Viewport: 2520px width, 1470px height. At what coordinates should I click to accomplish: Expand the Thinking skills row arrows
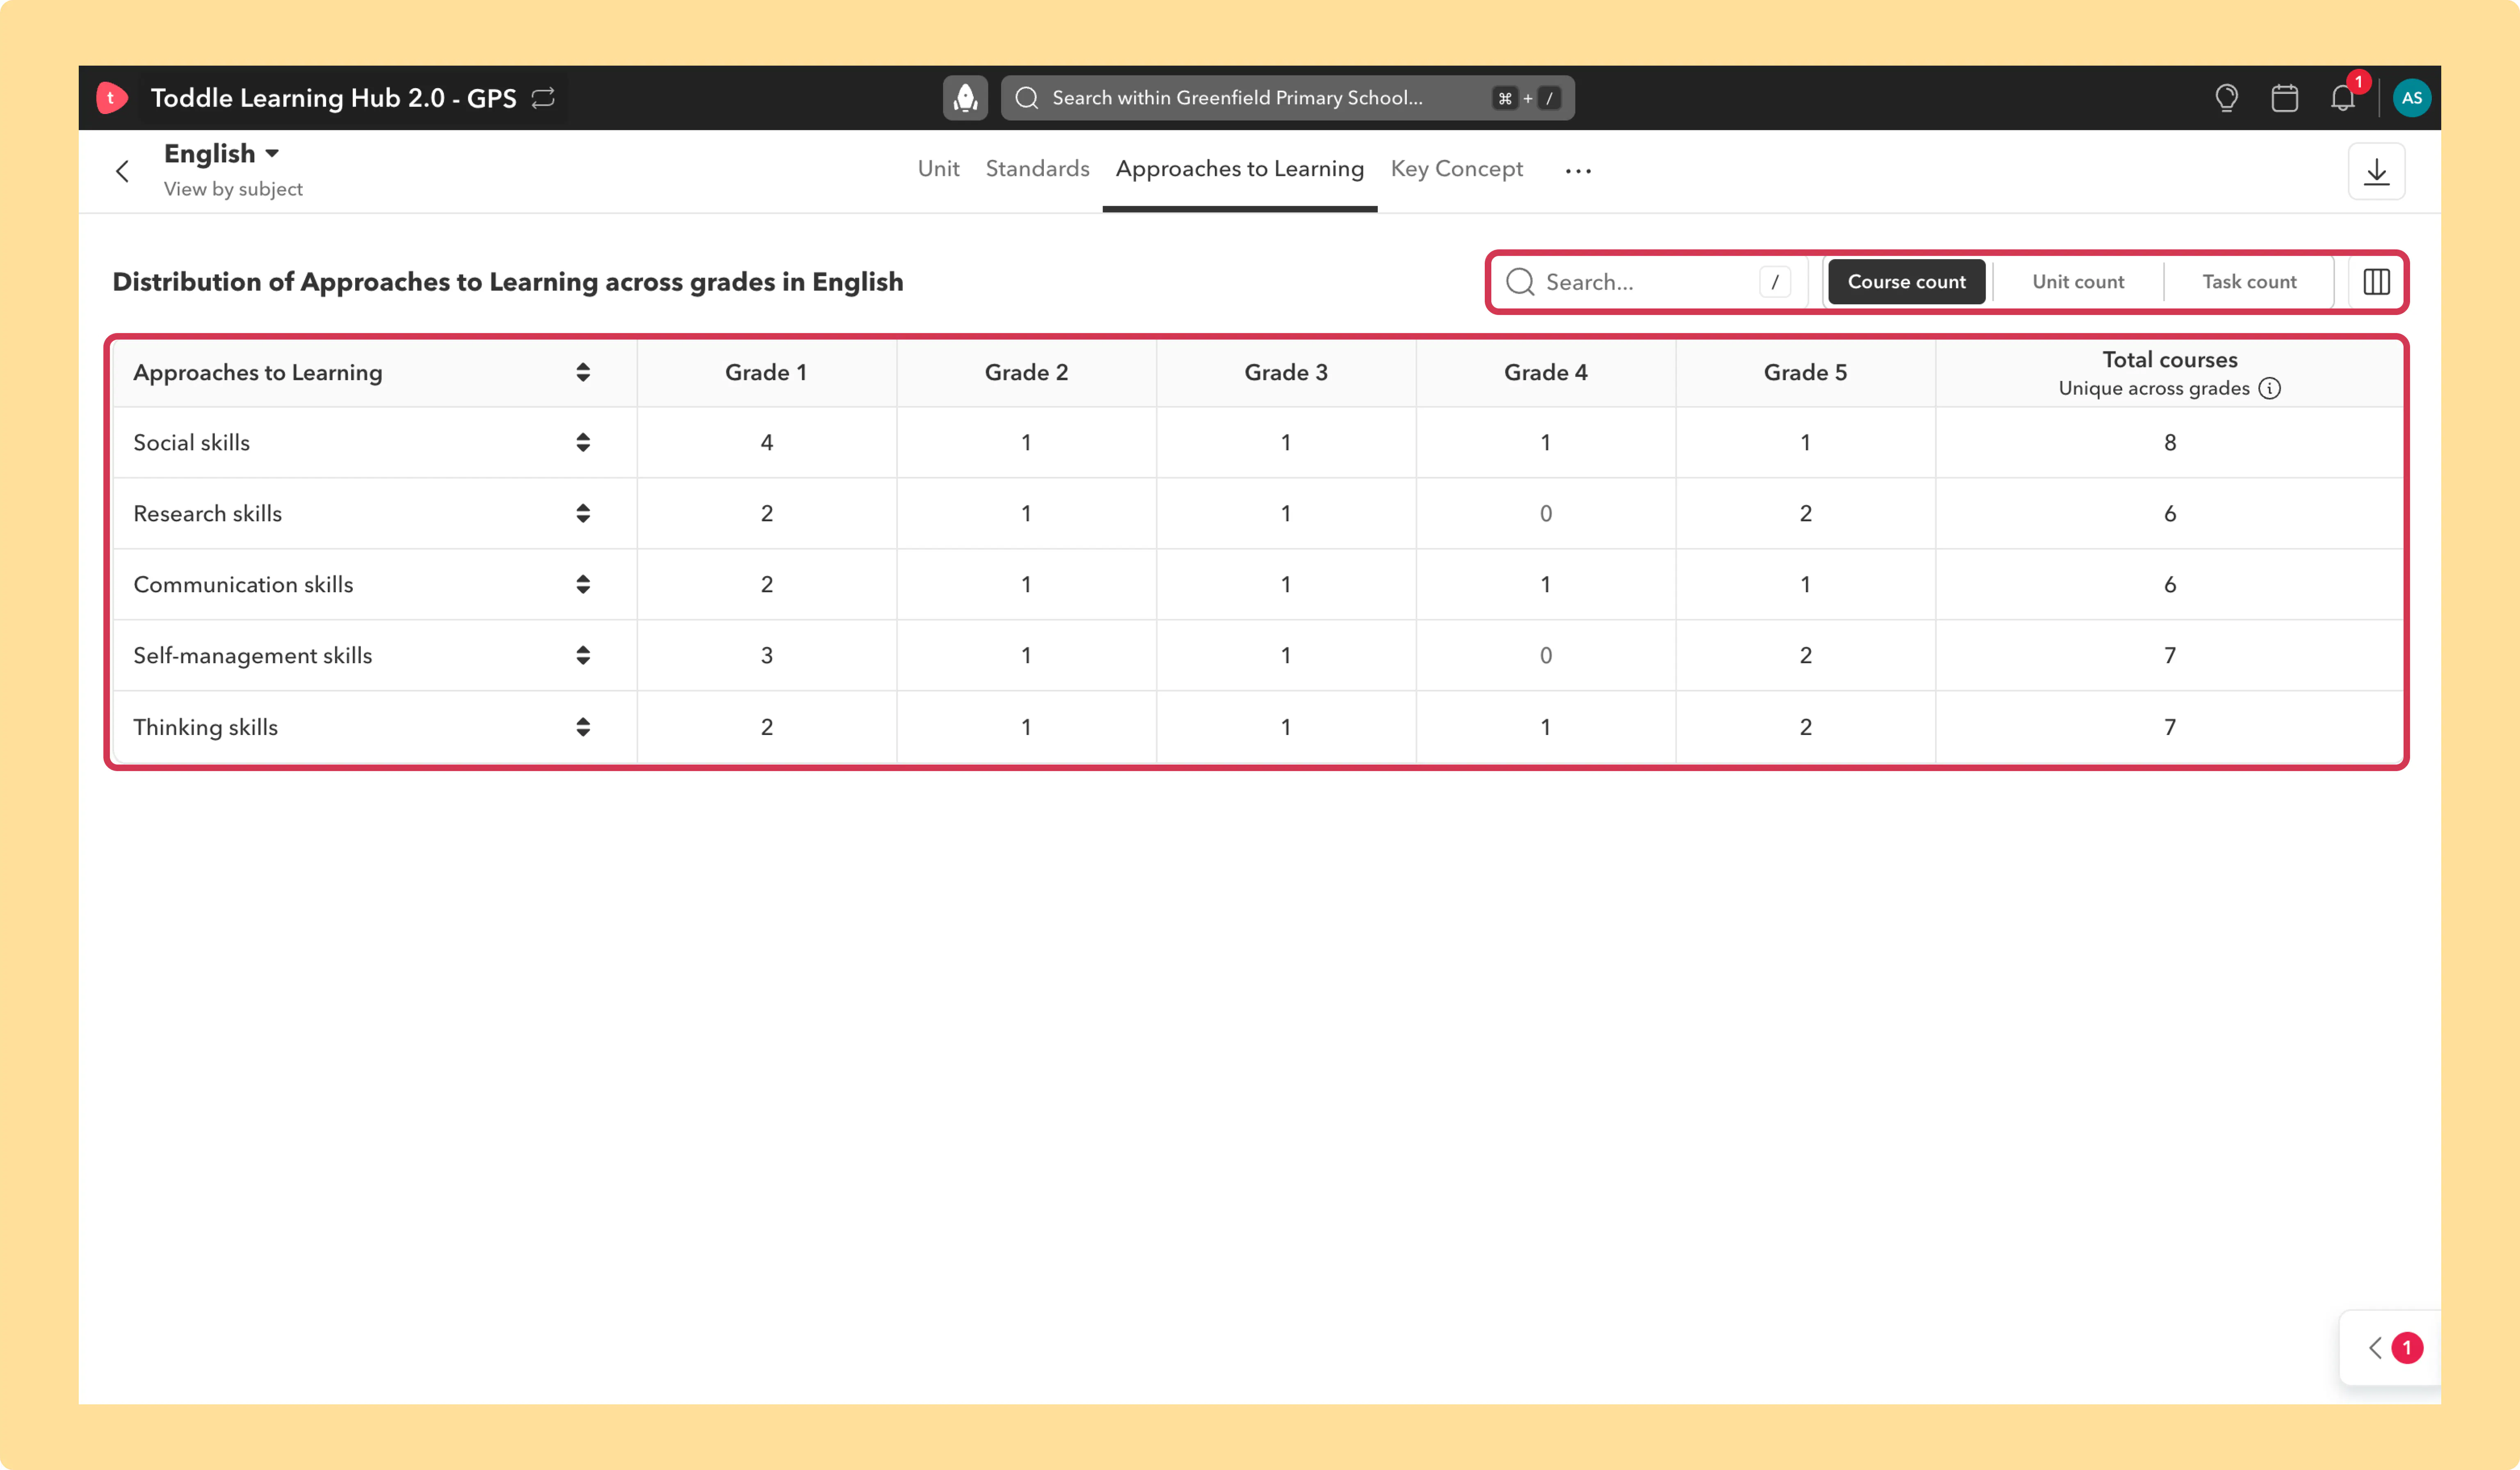tap(583, 727)
